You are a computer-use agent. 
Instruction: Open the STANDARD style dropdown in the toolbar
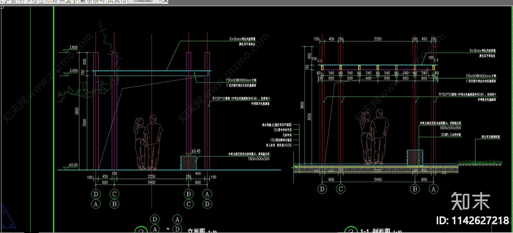coord(145,1)
